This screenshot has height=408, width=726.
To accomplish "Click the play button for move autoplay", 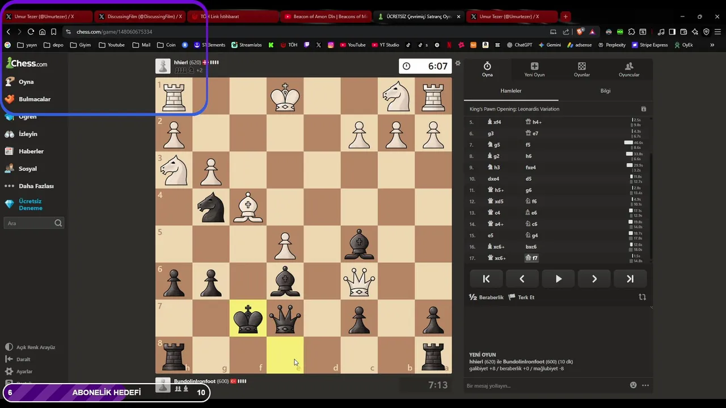I will [x=558, y=279].
